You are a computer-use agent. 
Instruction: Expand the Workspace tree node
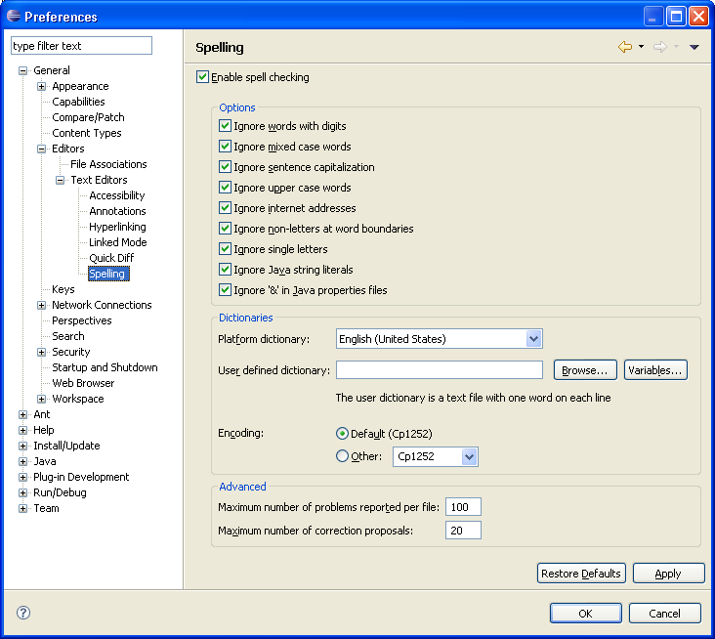pyautogui.click(x=41, y=399)
